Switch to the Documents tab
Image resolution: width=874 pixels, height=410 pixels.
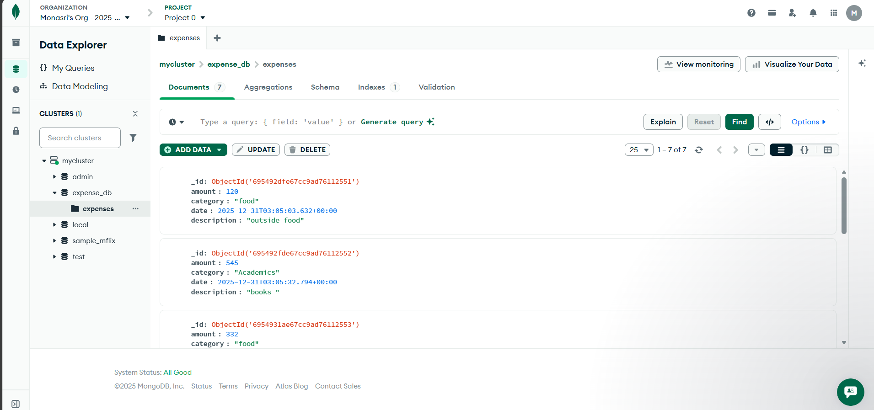(197, 87)
